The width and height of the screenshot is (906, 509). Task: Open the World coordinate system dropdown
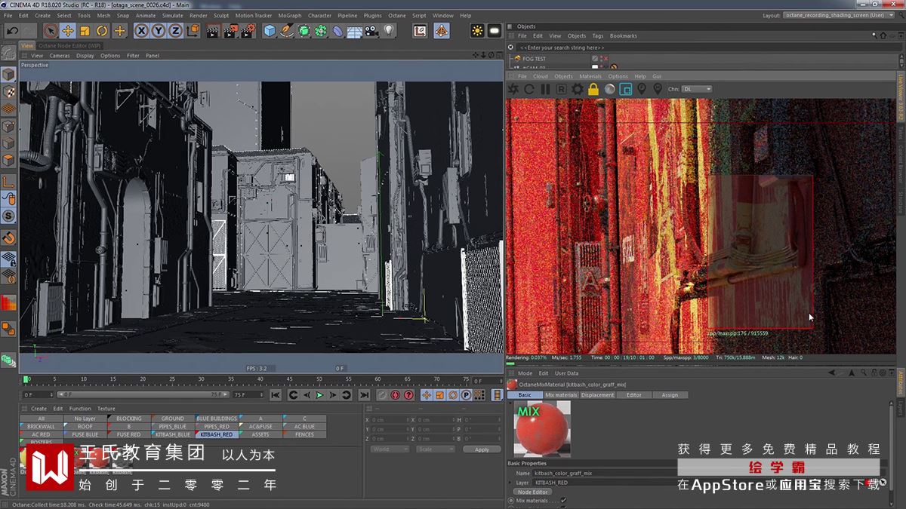(390, 449)
